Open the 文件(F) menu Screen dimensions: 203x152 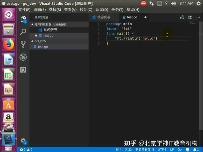coord(24,9)
